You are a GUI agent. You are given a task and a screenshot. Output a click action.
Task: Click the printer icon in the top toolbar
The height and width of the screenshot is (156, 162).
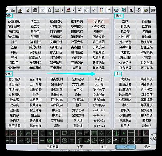(13, 10)
